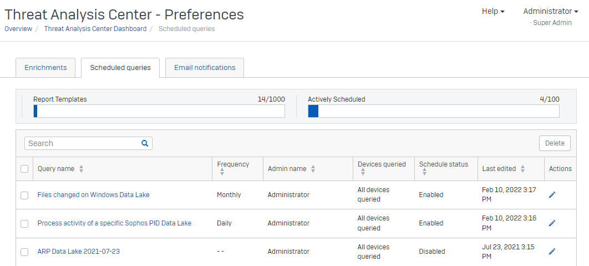589x266 pixels.
Task: Expand the Administrator account dropdown
Action: 547,11
